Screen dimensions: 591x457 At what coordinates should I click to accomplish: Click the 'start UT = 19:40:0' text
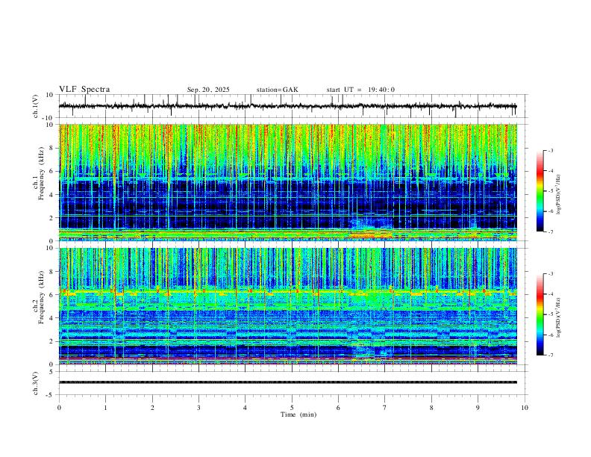pos(360,90)
